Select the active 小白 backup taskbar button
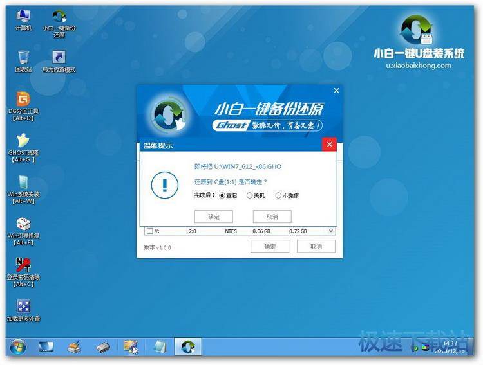Viewport: 483px width, 365px height. pos(188,347)
